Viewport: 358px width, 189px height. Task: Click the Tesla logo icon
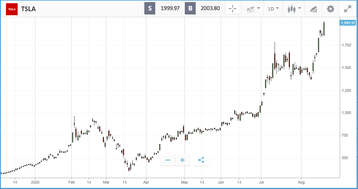pos(12,9)
